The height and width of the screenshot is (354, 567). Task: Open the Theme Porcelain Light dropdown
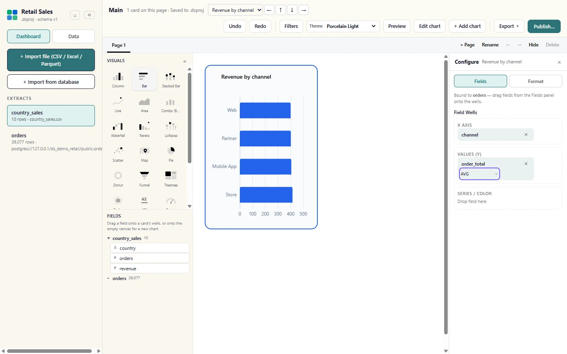(x=343, y=26)
